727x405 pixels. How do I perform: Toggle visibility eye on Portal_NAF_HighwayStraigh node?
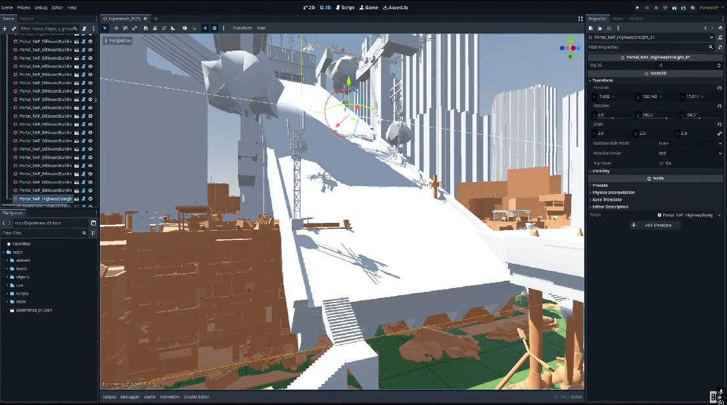(x=91, y=199)
